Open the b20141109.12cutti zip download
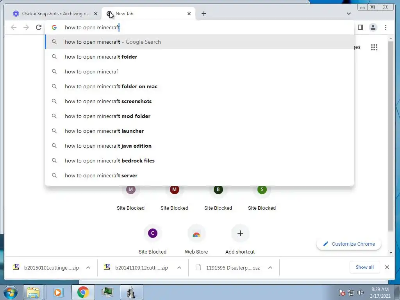This screenshot has width=400, height=300. pos(137,268)
